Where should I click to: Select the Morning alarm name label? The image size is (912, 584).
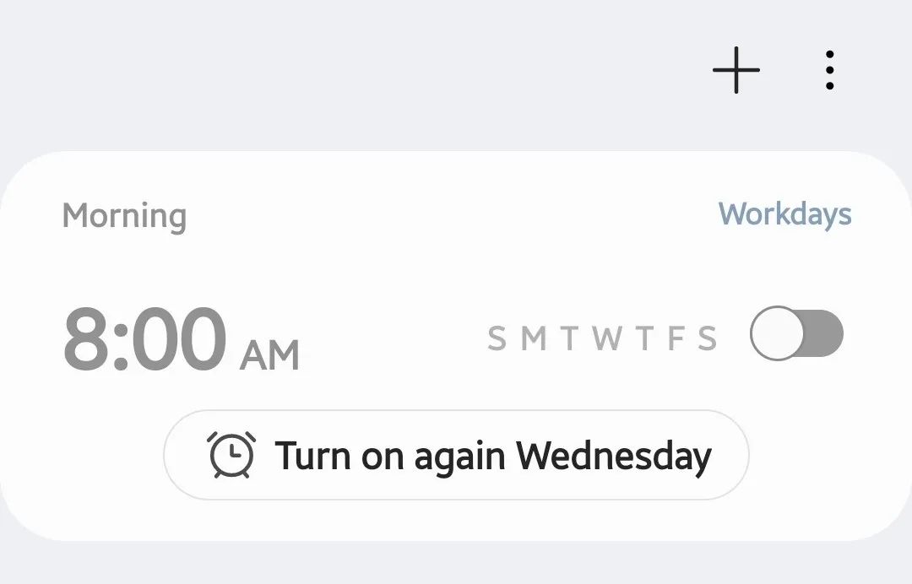(x=124, y=216)
